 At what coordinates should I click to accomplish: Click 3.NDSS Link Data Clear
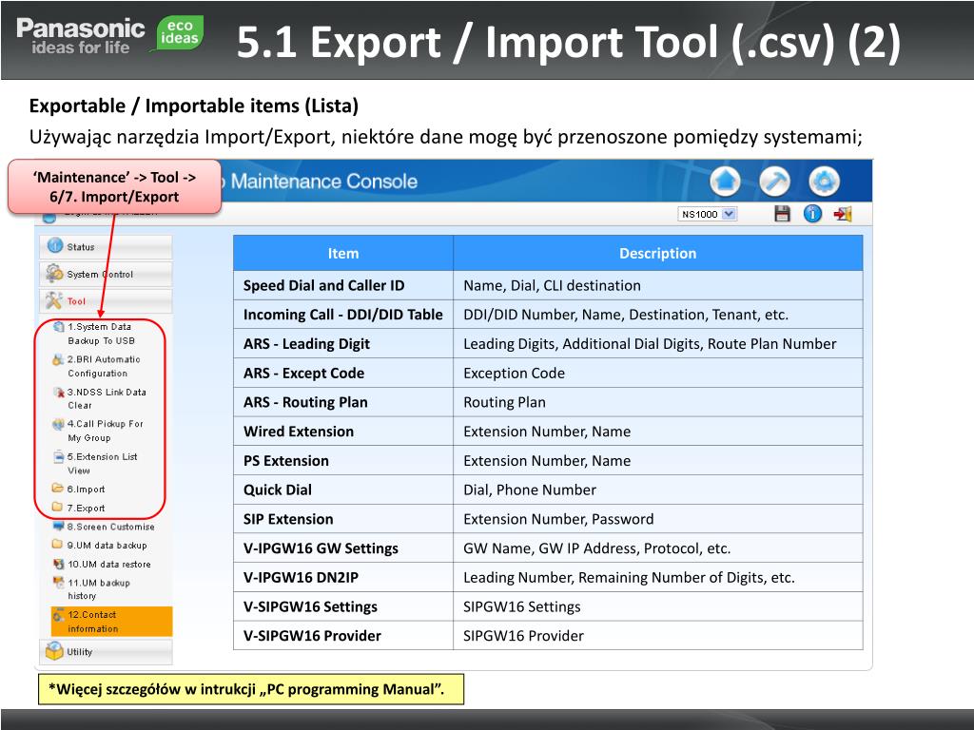tap(105, 398)
